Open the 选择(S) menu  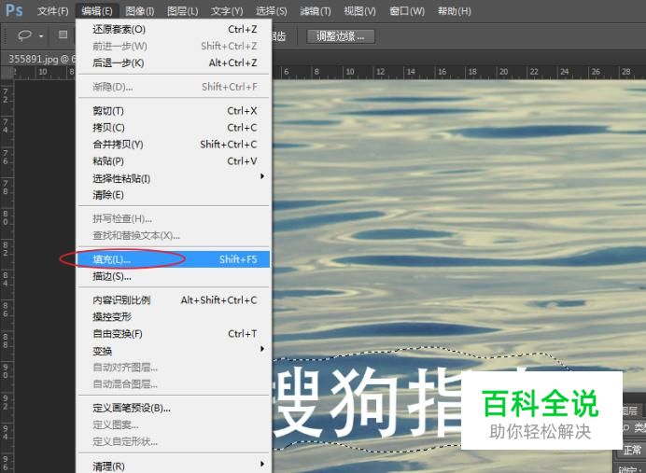271,11
